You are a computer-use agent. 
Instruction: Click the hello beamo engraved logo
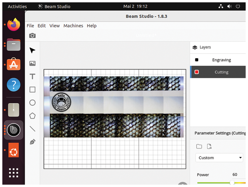(x=61, y=102)
